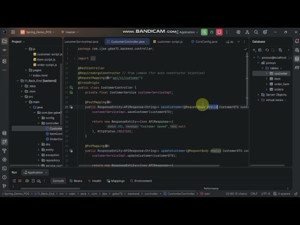Switch to CorsConfig.java tab
Viewport: 300px width, 225px height.
click(x=204, y=42)
